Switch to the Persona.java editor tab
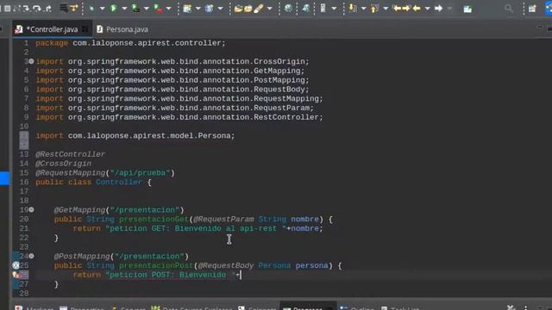 pos(122,29)
